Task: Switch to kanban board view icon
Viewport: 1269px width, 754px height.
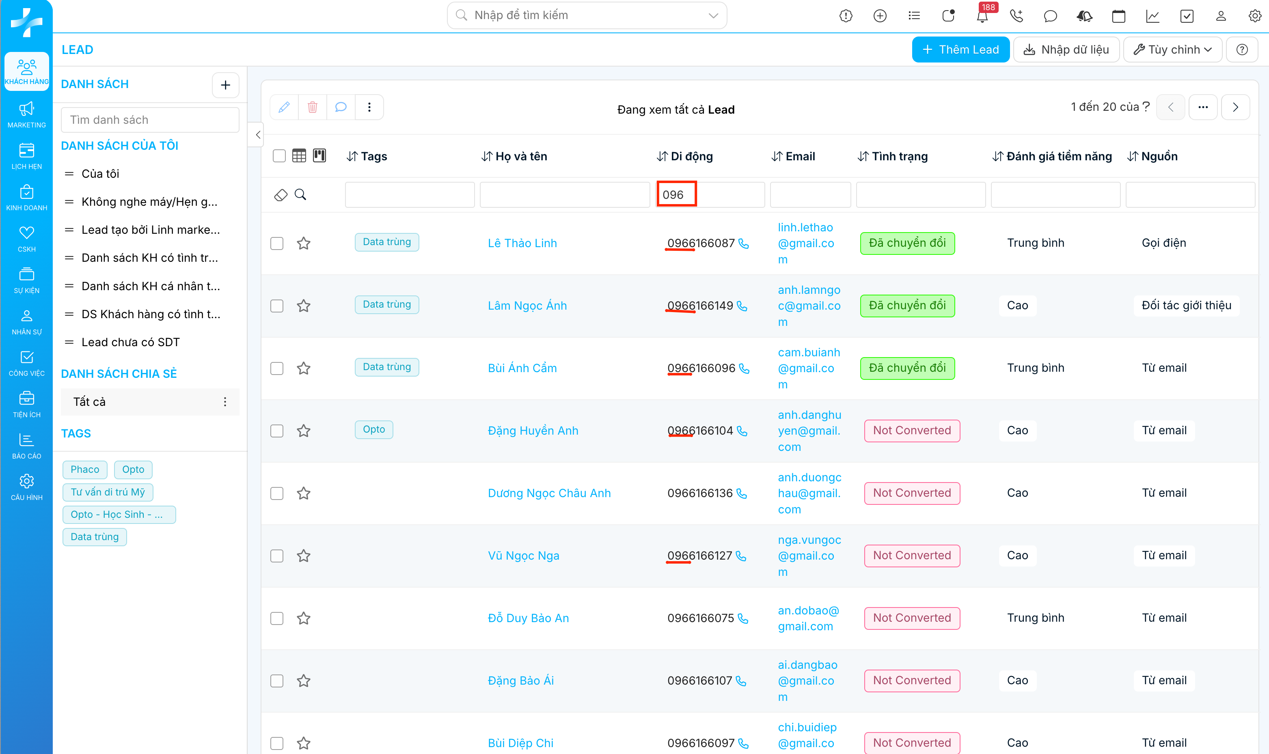Action: click(x=319, y=155)
